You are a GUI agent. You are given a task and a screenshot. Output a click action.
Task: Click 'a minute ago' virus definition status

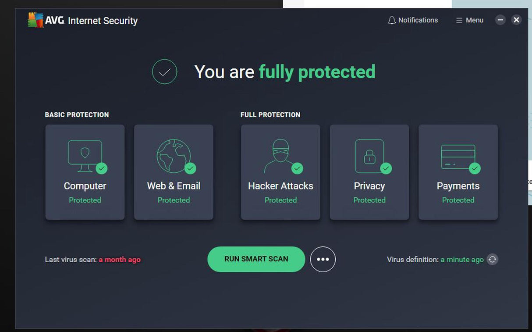coord(462,259)
